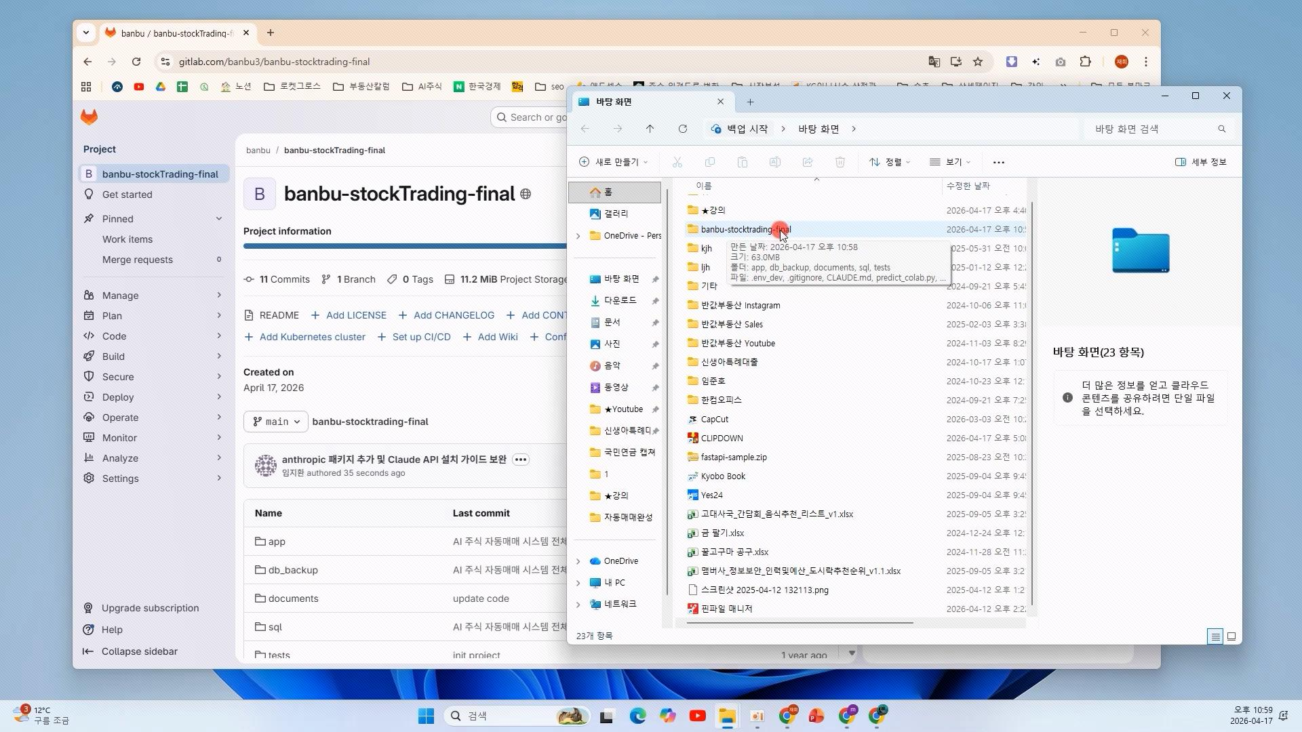Open Edge from the taskbar

point(637,716)
